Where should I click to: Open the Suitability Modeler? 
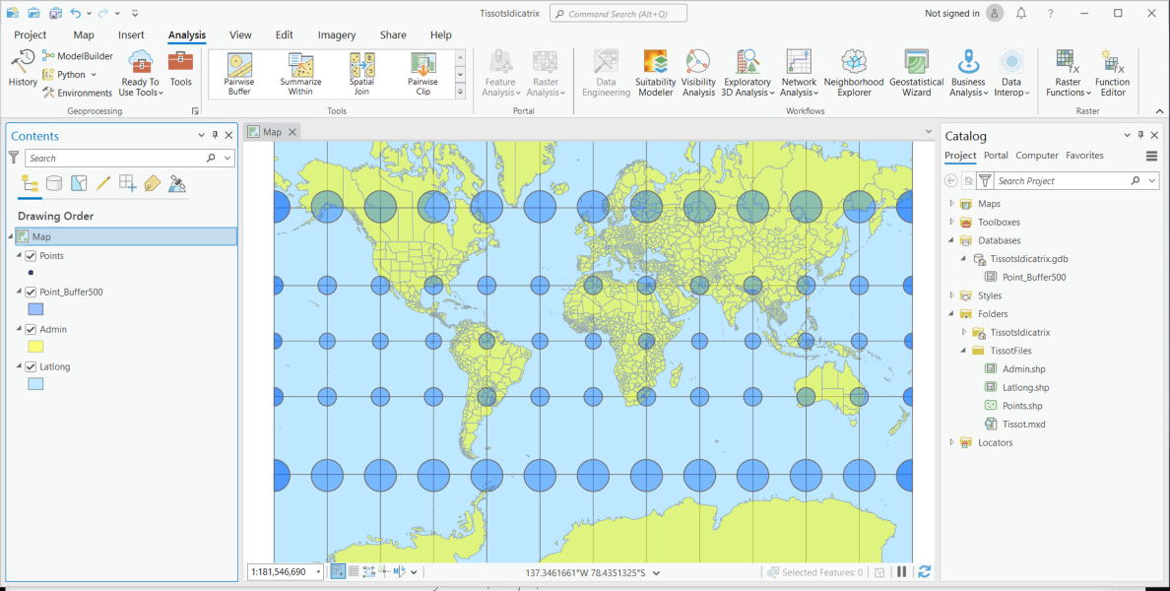pos(655,71)
